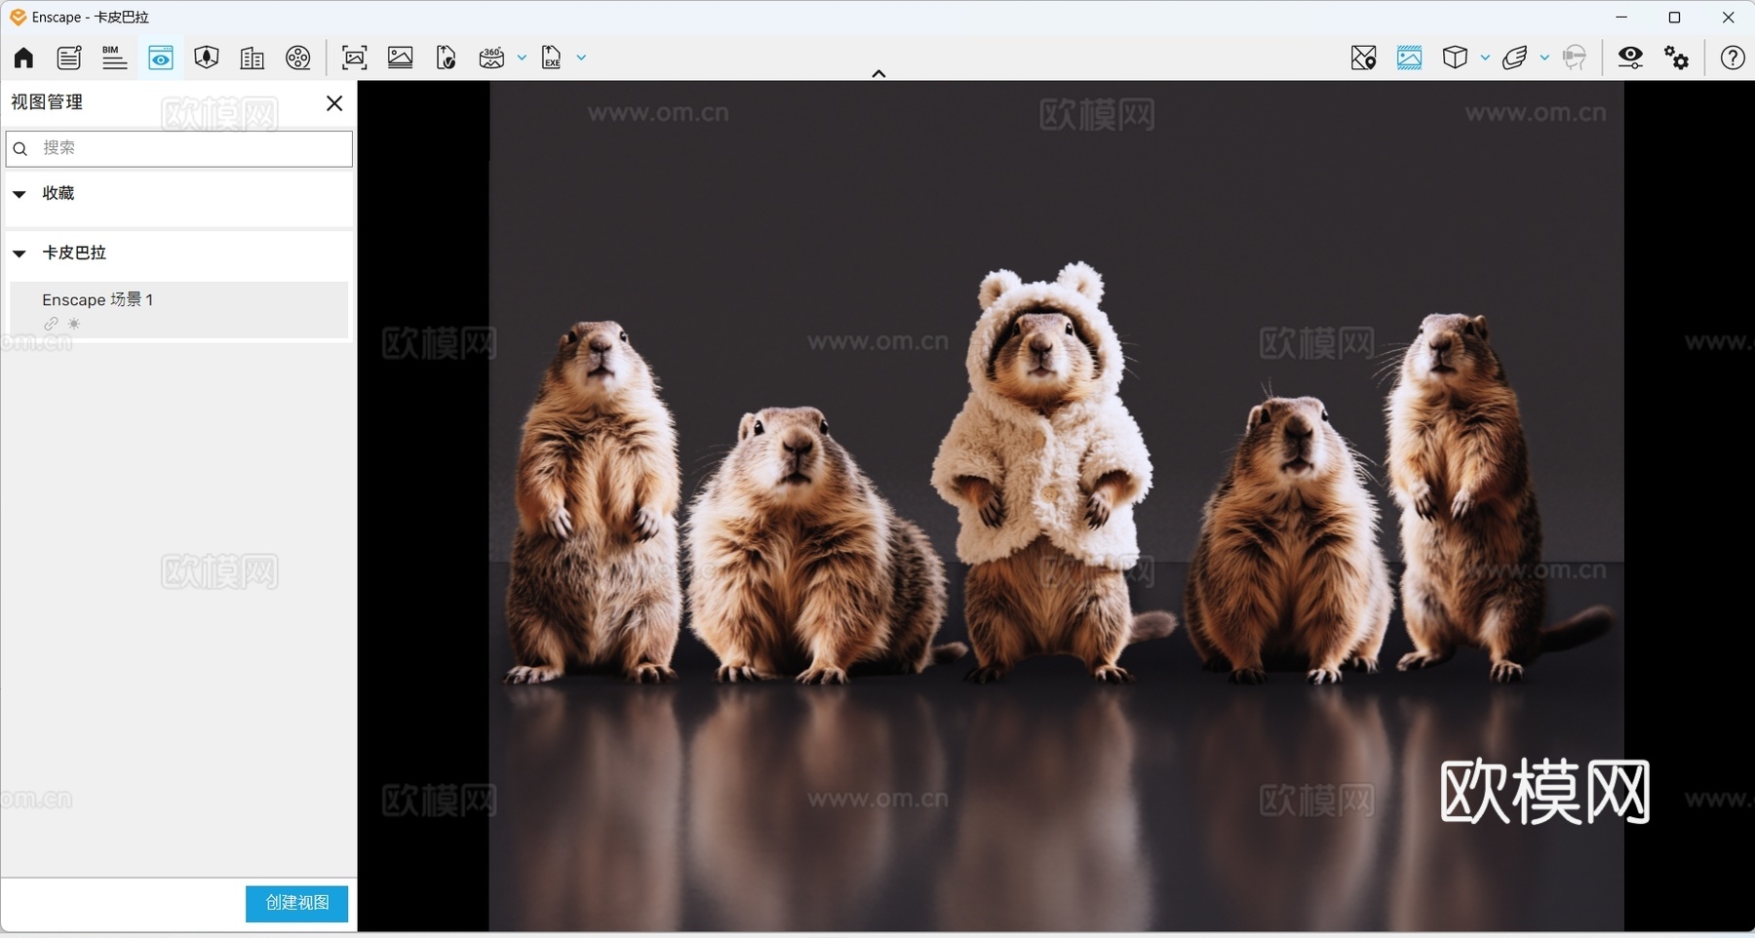The image size is (1755, 938).
Task: Click the wing fly-mode icon
Action: coord(1515,58)
